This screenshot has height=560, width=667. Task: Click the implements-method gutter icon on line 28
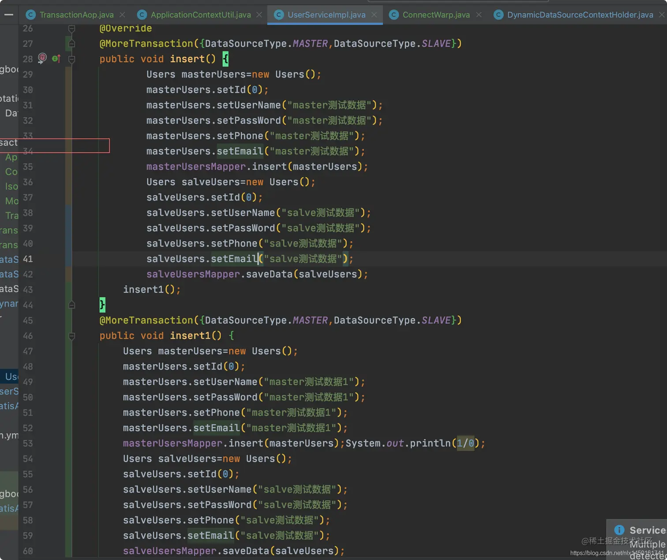(56, 58)
